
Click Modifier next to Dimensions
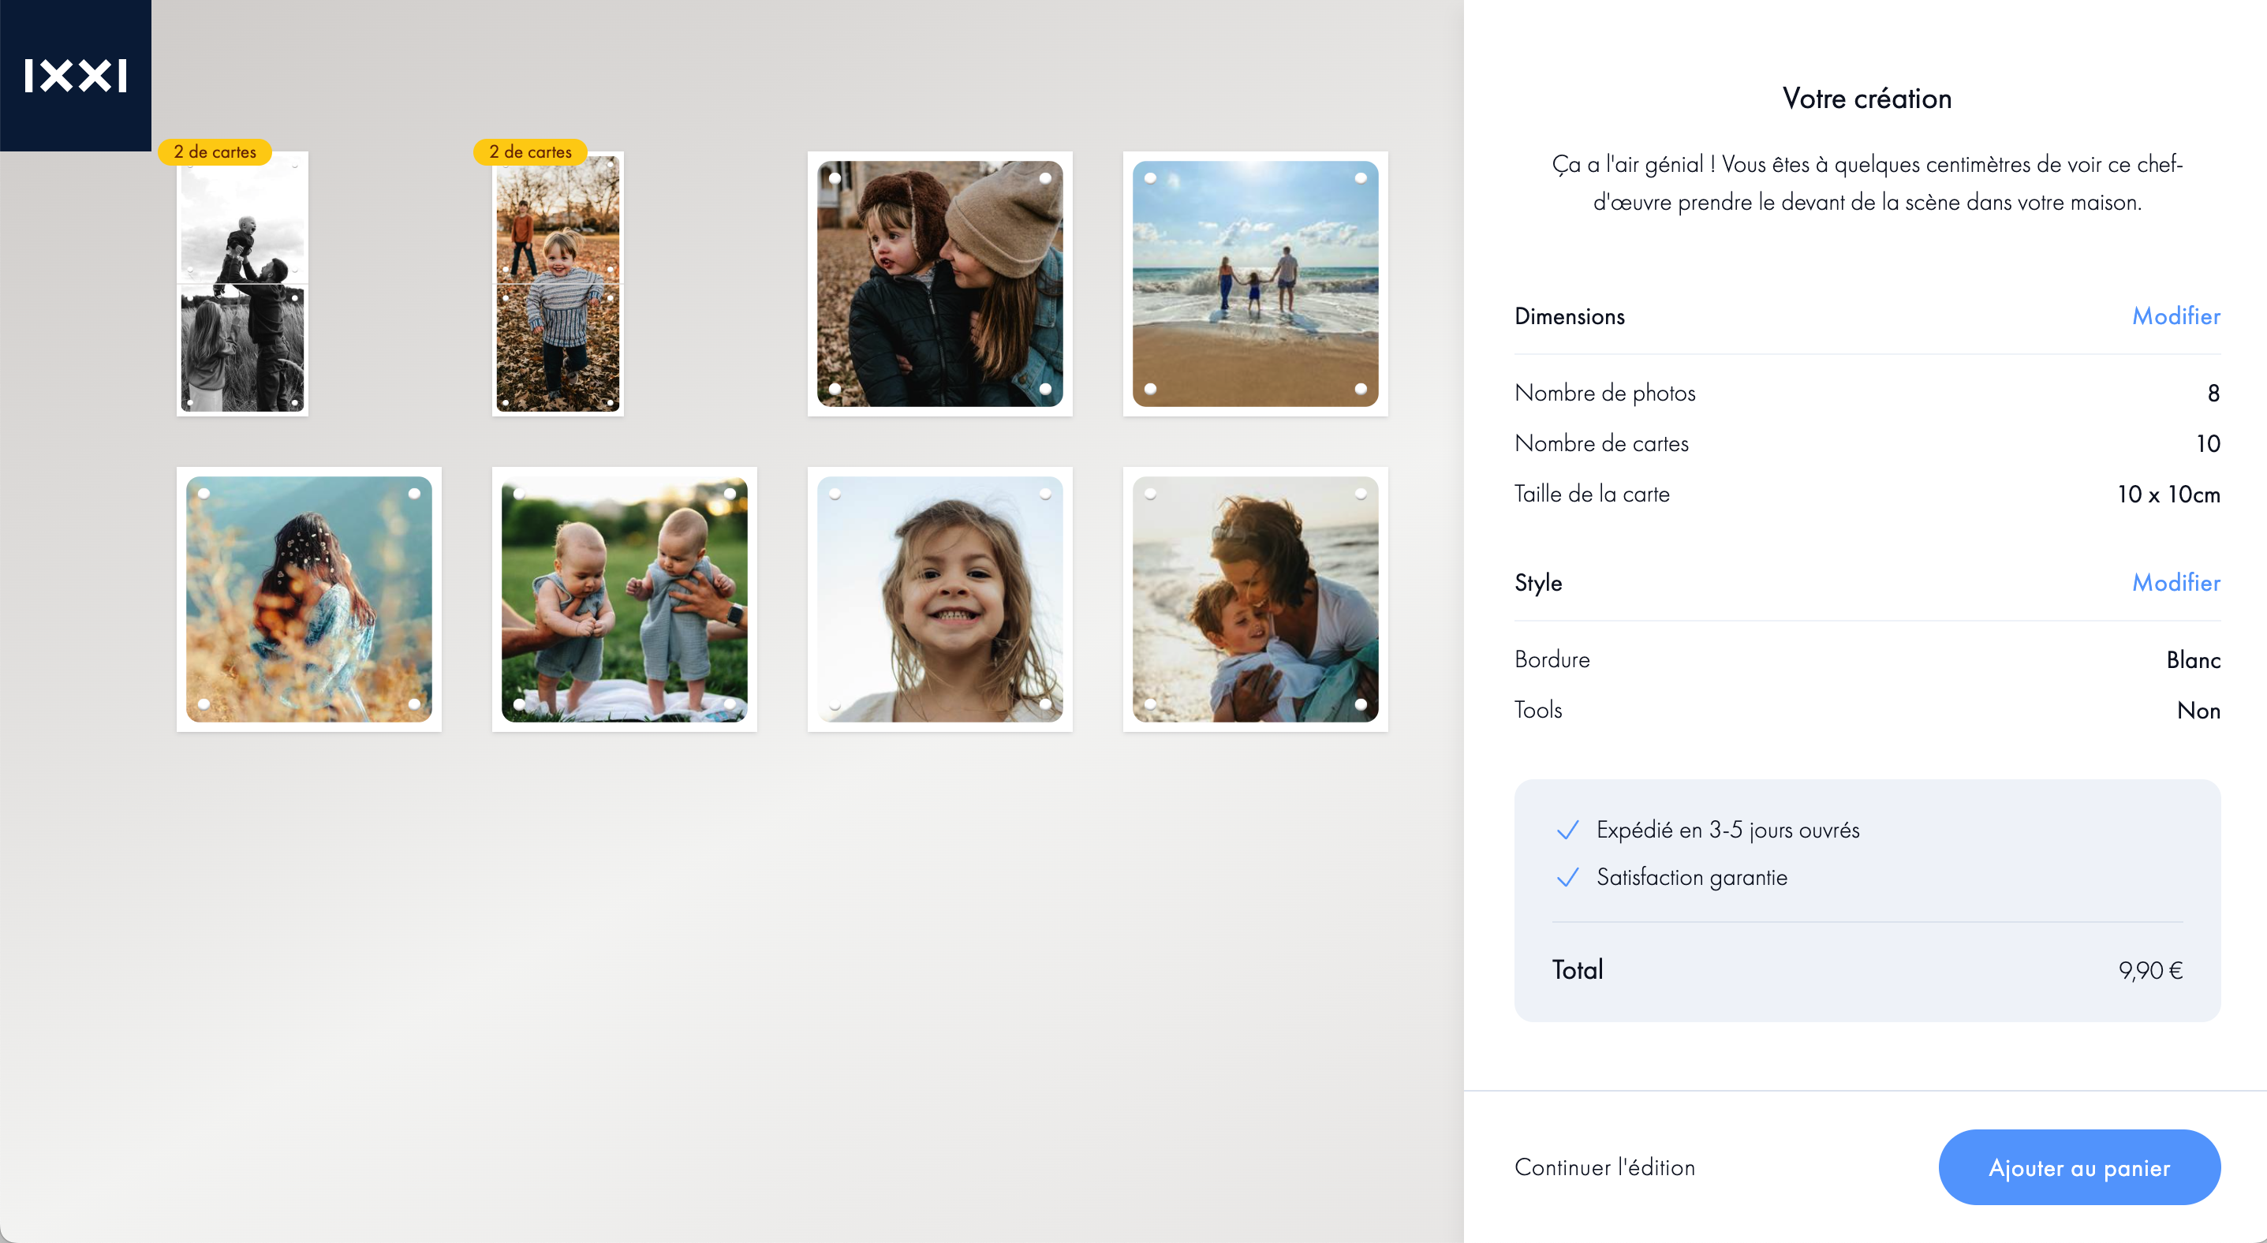point(2175,317)
